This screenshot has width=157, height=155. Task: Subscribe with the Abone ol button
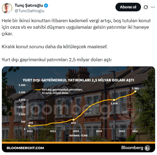[128, 7]
